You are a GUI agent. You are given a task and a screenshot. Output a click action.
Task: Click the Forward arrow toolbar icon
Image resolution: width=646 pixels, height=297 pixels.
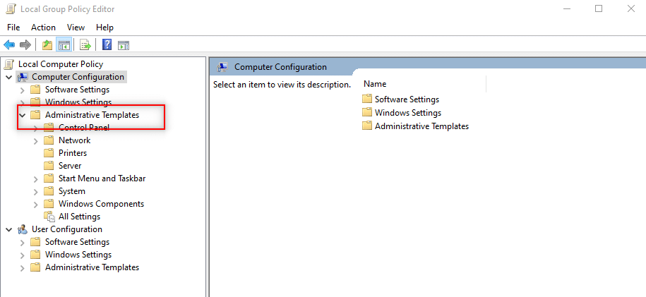[25, 45]
